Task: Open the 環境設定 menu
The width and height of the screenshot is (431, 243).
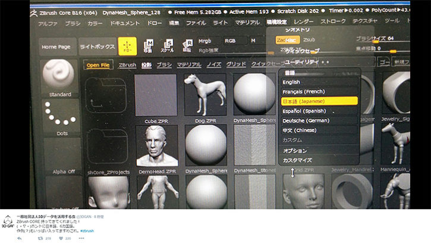Action: (x=276, y=22)
